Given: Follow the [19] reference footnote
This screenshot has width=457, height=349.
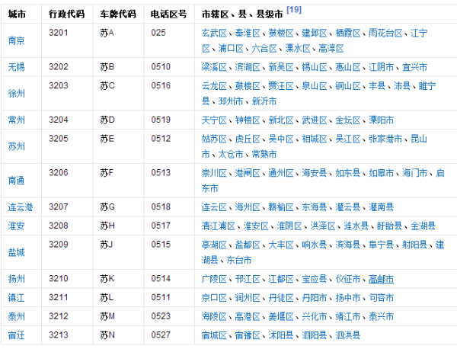Looking at the screenshot, I should tap(294, 10).
